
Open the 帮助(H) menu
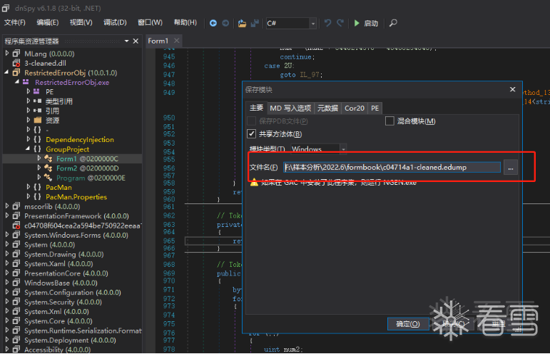coord(185,22)
